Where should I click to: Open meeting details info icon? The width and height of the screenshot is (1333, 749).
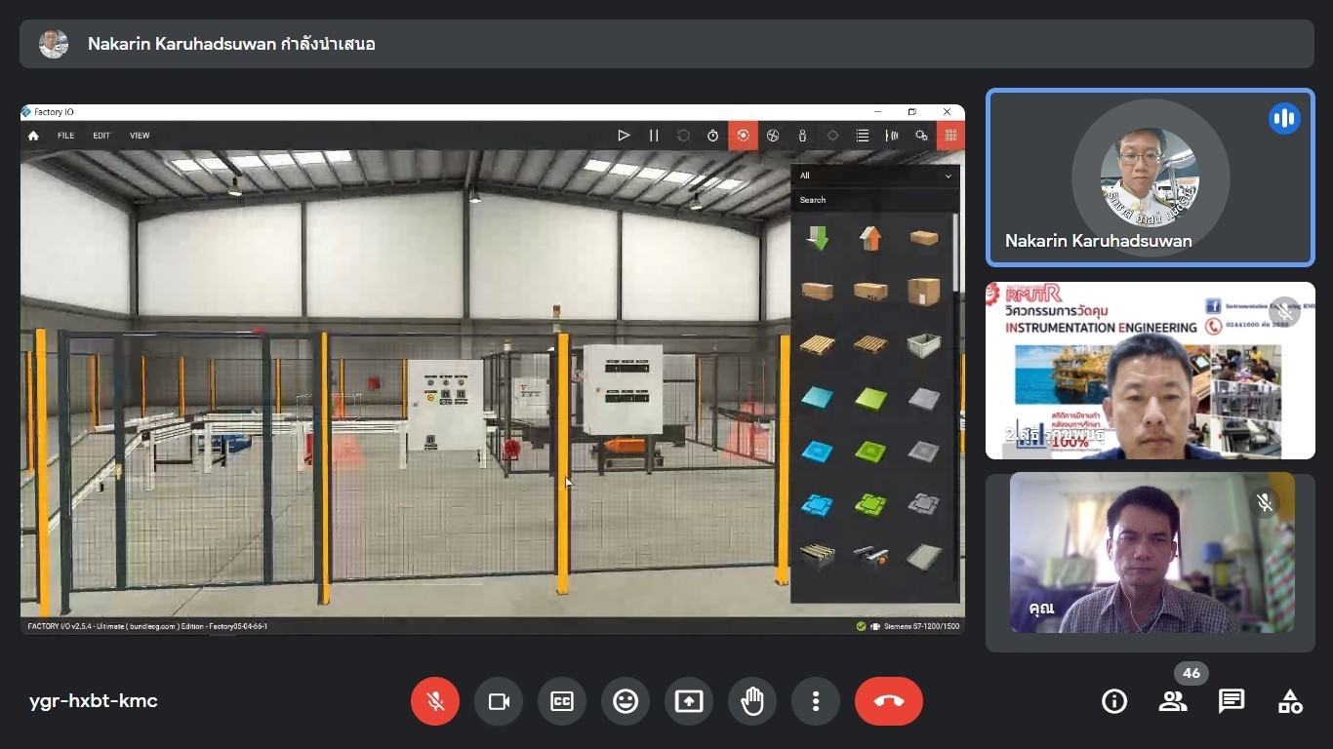tap(1113, 701)
